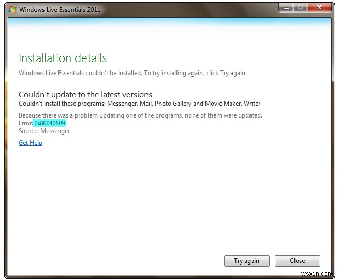The image size is (339, 279).
Task: Click the 'Couldn't install these programs' line
Action: (139, 104)
